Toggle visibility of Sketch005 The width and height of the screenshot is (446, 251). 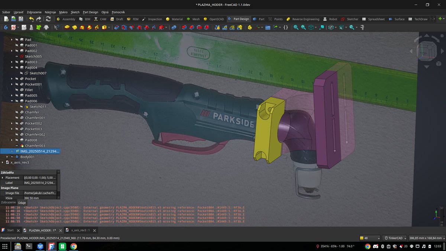tap(17, 57)
